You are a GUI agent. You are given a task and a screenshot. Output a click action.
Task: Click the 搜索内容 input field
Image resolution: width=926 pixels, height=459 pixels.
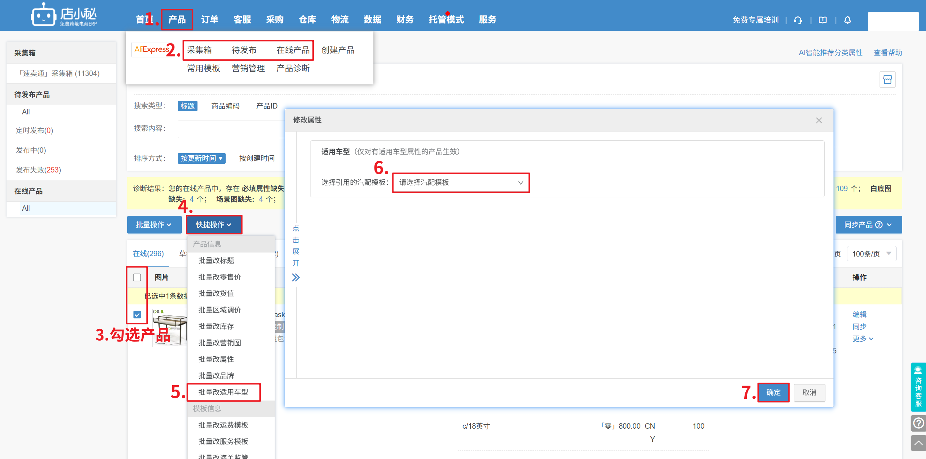(231, 129)
